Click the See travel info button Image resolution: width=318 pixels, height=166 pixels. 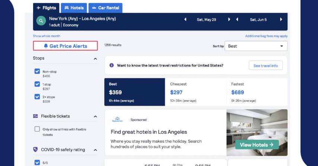[x=265, y=65]
